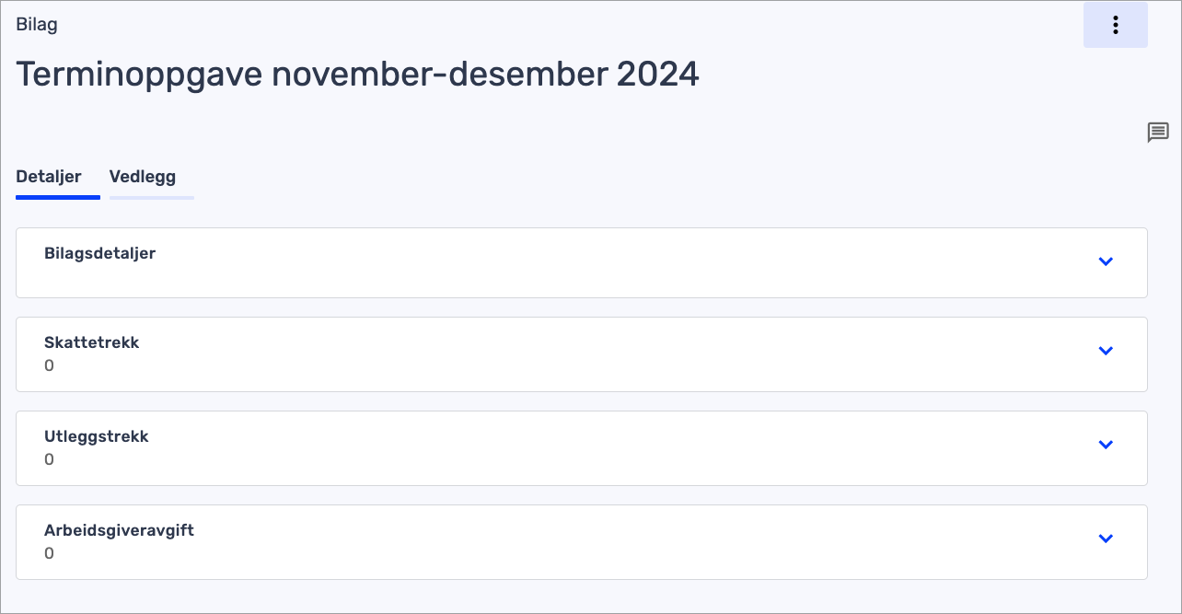This screenshot has height=614, width=1182.
Task: Click the blue underline beneath Detaljer
Action: (57, 197)
